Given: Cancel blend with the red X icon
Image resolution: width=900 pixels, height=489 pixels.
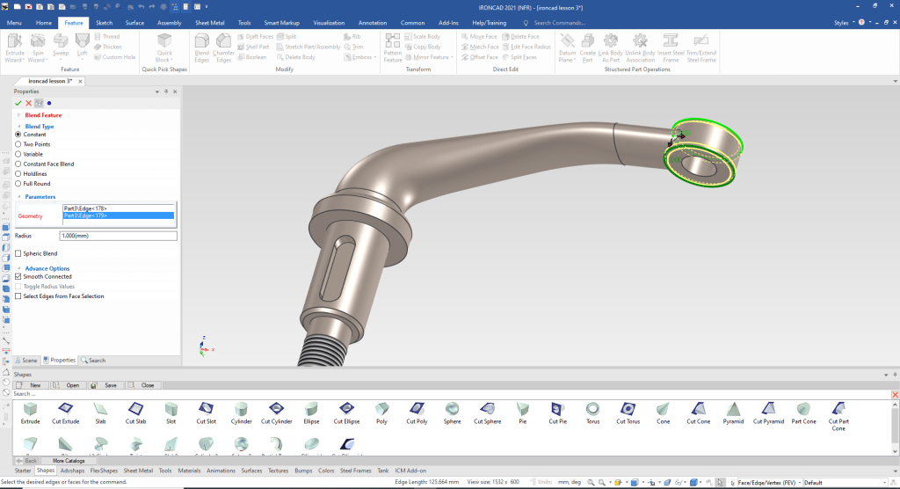Looking at the screenshot, I should [x=28, y=103].
